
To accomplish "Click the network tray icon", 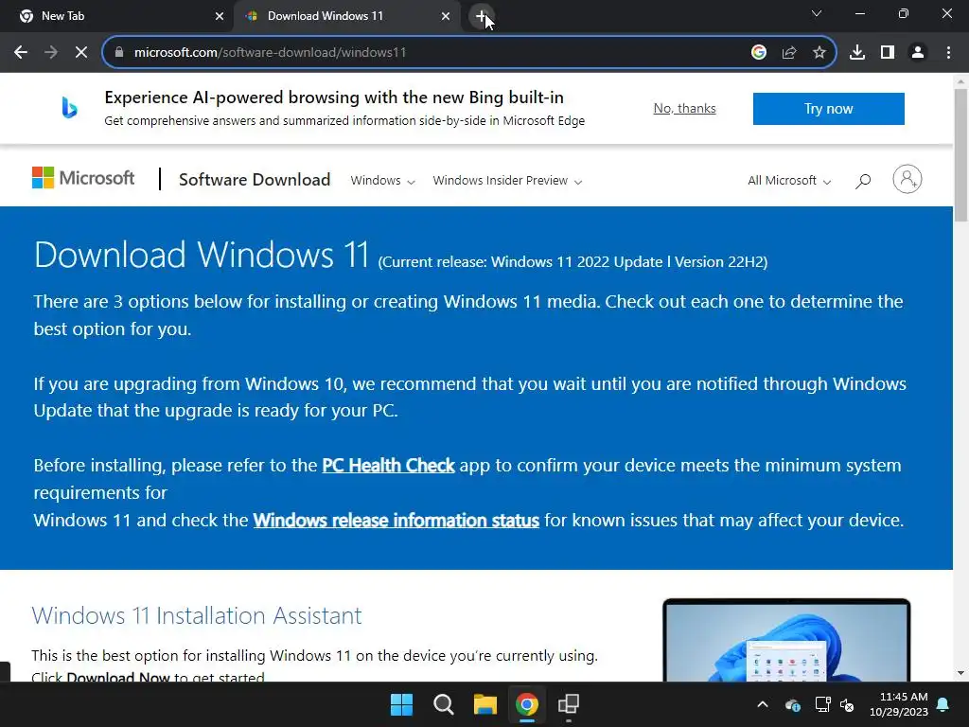I will (x=822, y=704).
